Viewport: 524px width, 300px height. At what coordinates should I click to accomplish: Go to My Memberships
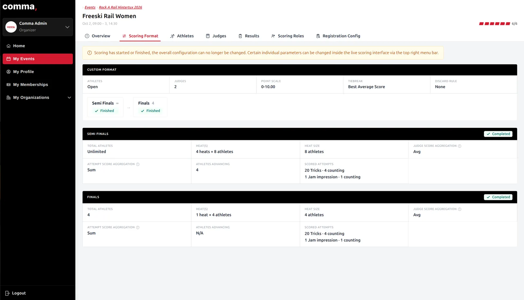click(38, 85)
